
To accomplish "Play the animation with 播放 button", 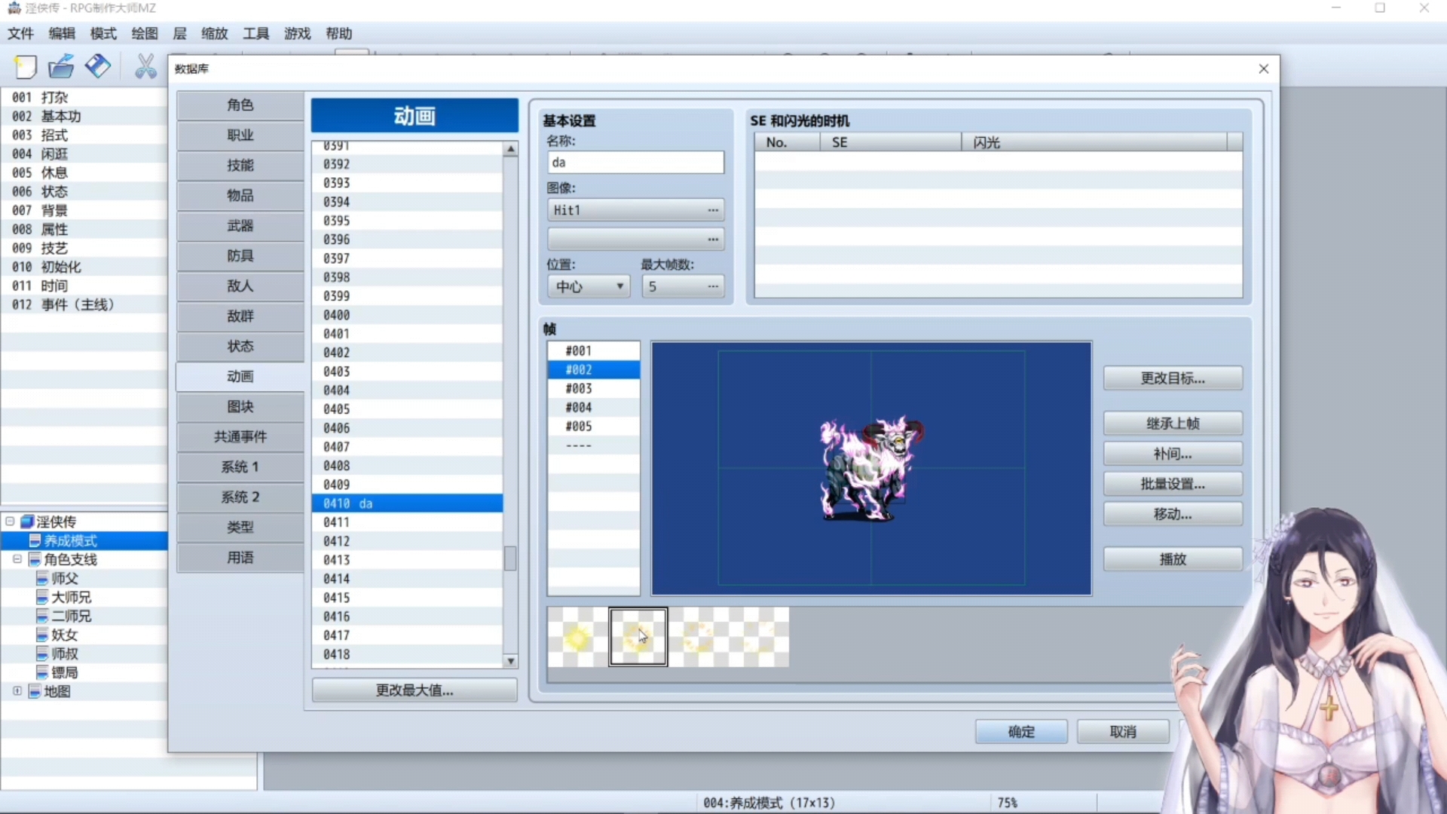I will coord(1173,559).
